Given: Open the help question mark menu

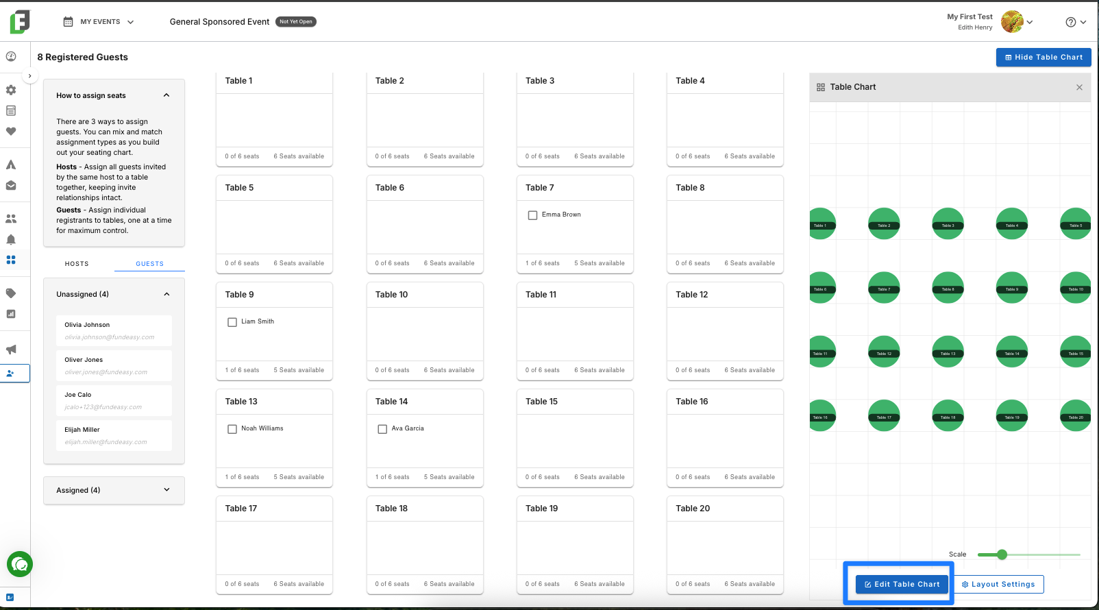Looking at the screenshot, I should (1076, 22).
